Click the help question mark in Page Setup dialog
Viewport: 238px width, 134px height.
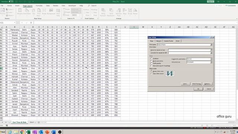pos(211,37)
